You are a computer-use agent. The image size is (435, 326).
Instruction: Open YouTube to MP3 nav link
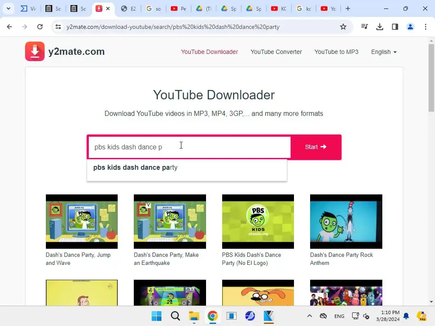[336, 52]
